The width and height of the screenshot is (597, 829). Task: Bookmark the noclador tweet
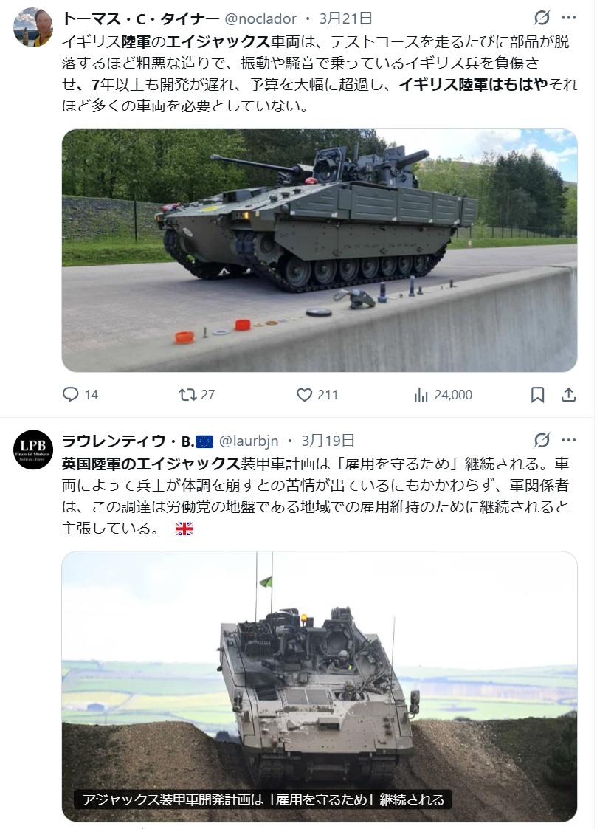(x=537, y=394)
